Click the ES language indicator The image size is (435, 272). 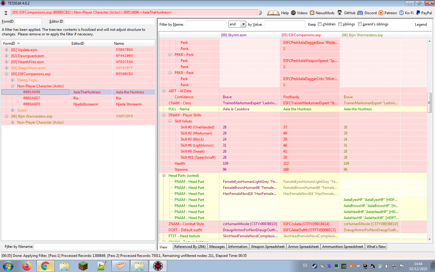(305, 265)
